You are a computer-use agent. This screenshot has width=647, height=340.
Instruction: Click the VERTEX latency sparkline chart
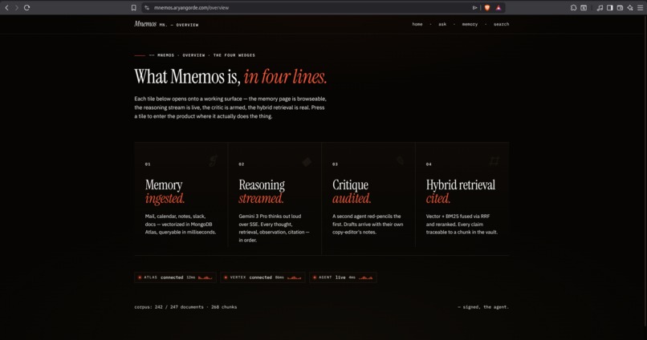pos(294,277)
